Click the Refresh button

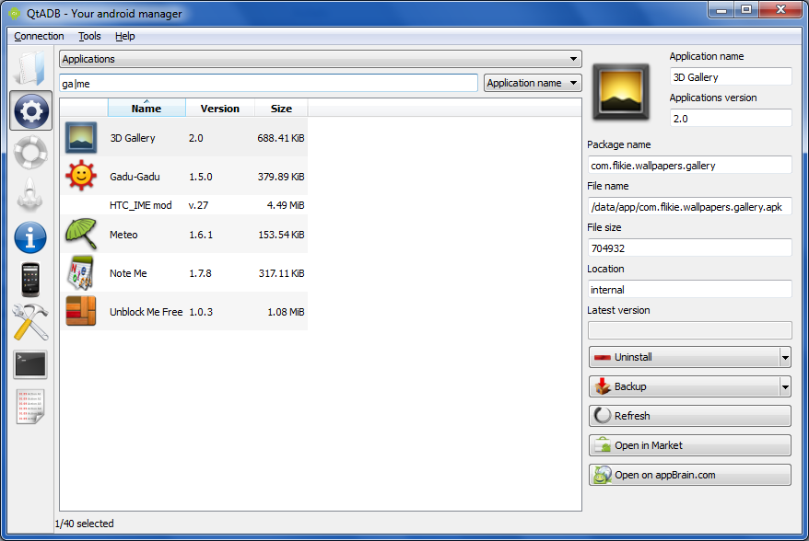(690, 416)
